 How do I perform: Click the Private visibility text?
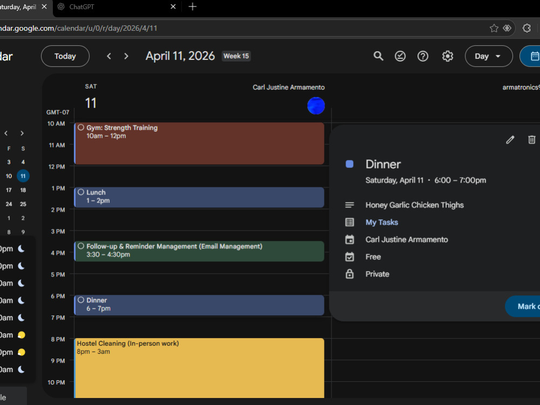pos(377,274)
